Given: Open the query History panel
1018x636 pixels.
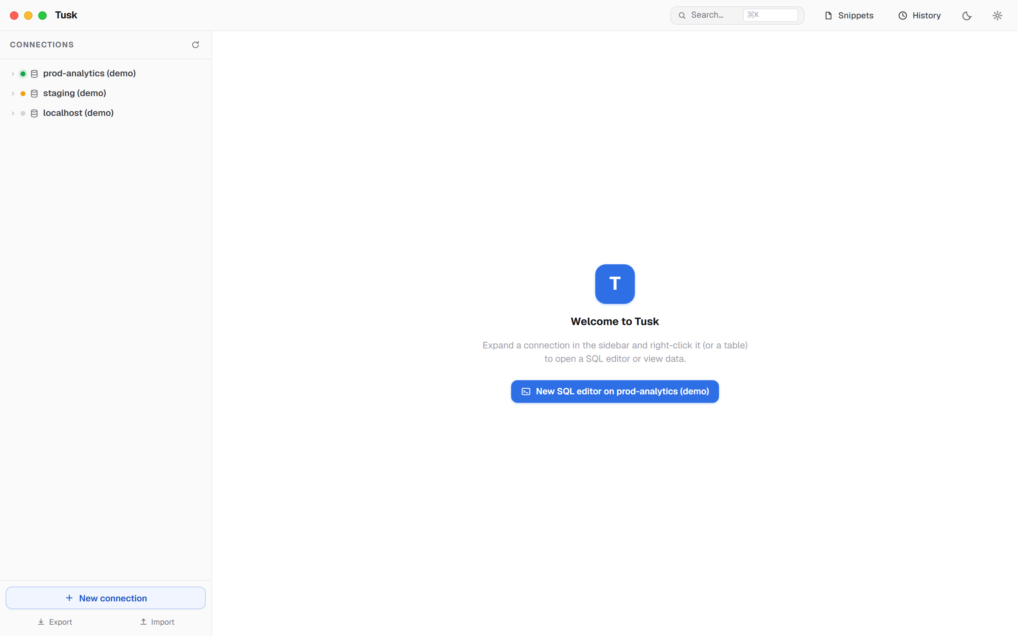Looking at the screenshot, I should tap(920, 16).
